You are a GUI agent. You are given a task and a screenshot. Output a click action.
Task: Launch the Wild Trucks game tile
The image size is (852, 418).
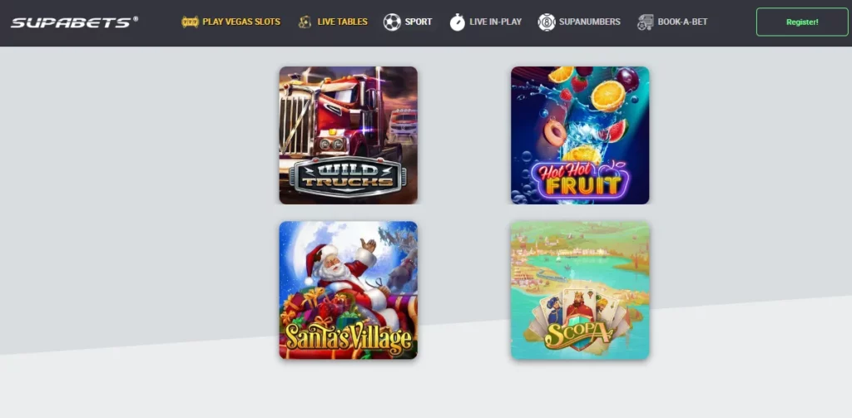(x=349, y=135)
